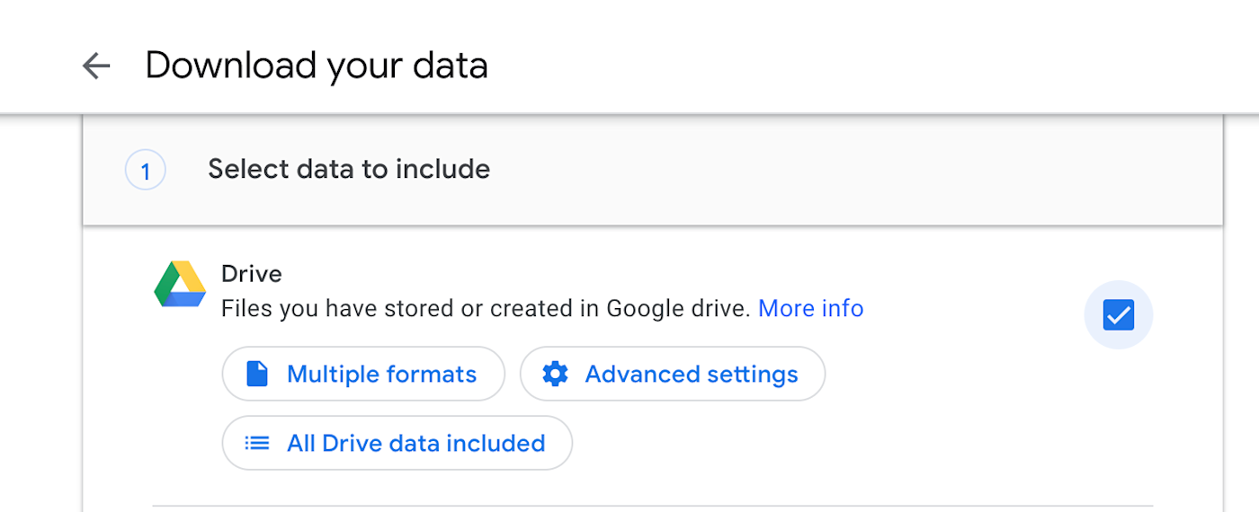Image resolution: width=1259 pixels, height=512 pixels.
Task: Click the Download your data page title
Action: 317,66
